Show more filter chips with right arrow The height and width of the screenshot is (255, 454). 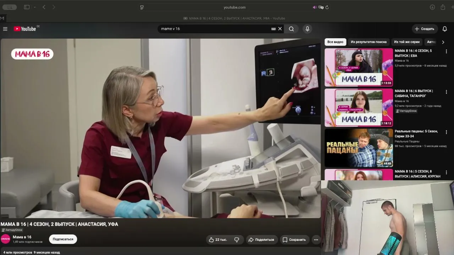tap(443, 42)
